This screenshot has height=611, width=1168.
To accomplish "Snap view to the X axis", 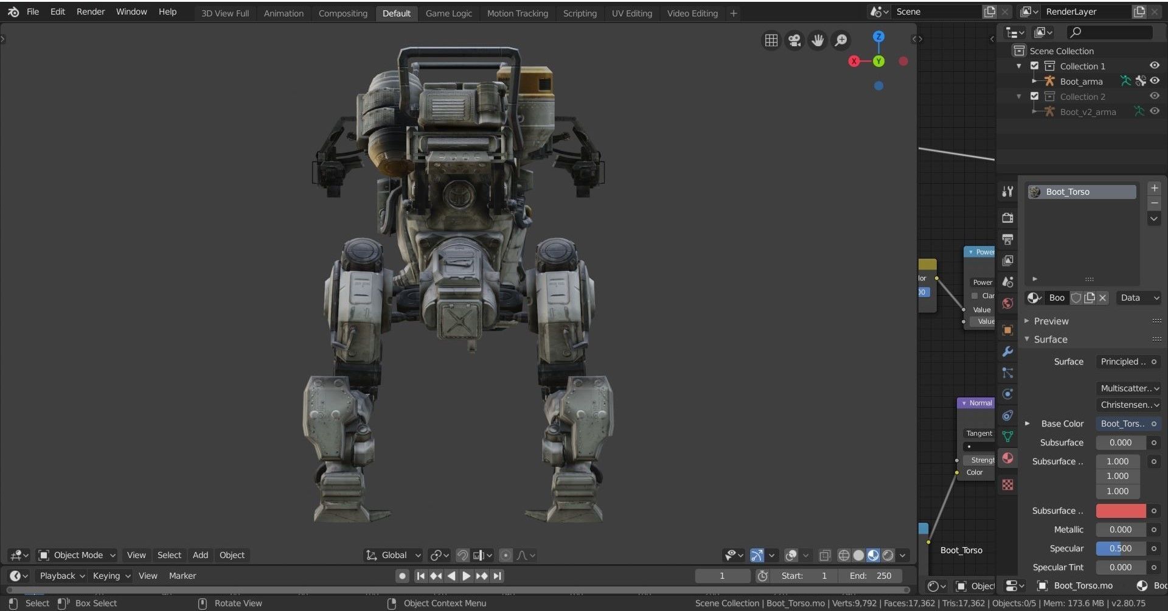I will click(854, 61).
